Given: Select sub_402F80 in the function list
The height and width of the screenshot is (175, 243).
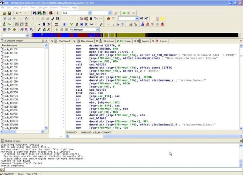Looking at the screenshot, I should pos(11,85).
